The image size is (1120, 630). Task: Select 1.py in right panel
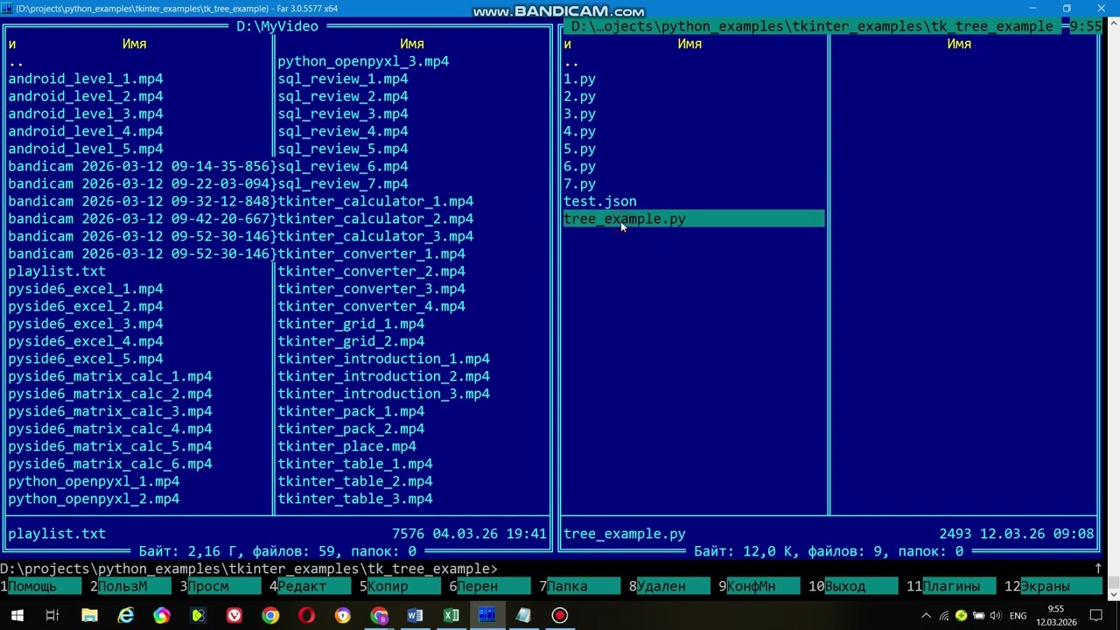[x=579, y=79]
